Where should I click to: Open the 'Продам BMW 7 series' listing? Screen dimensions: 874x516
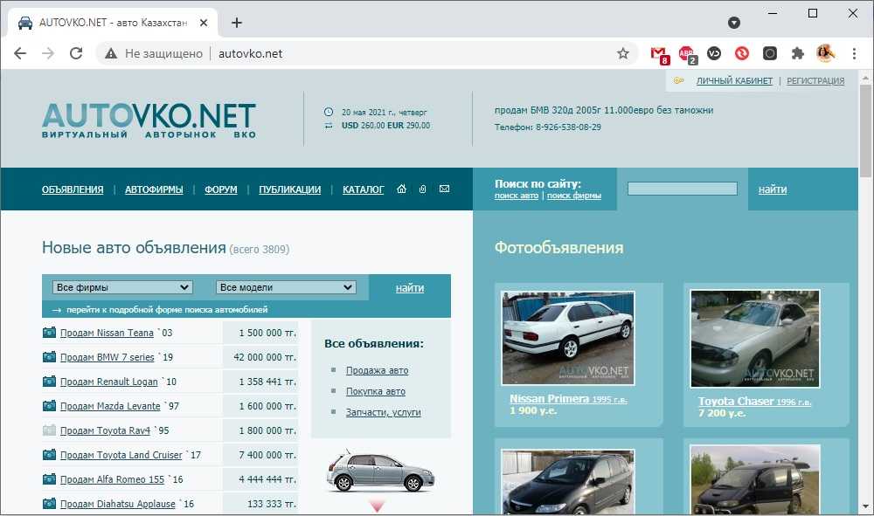pos(107,357)
